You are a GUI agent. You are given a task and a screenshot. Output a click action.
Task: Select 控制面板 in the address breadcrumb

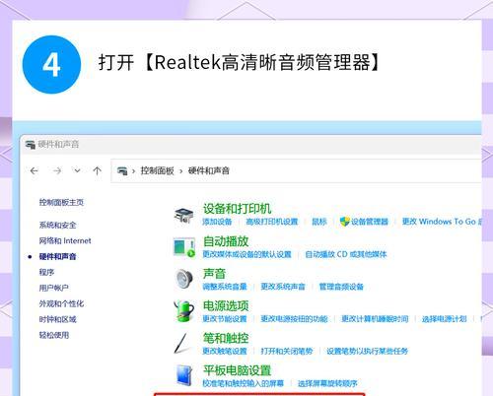coord(157,170)
